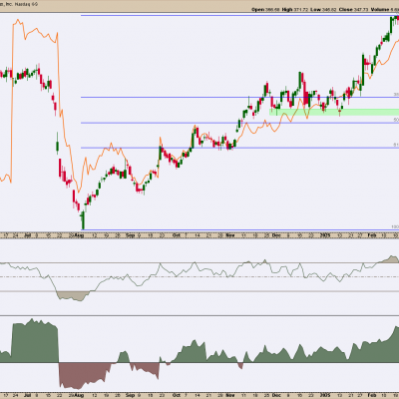399x399 pixels.
Task: Click the Low price label in header
Action: point(315,10)
